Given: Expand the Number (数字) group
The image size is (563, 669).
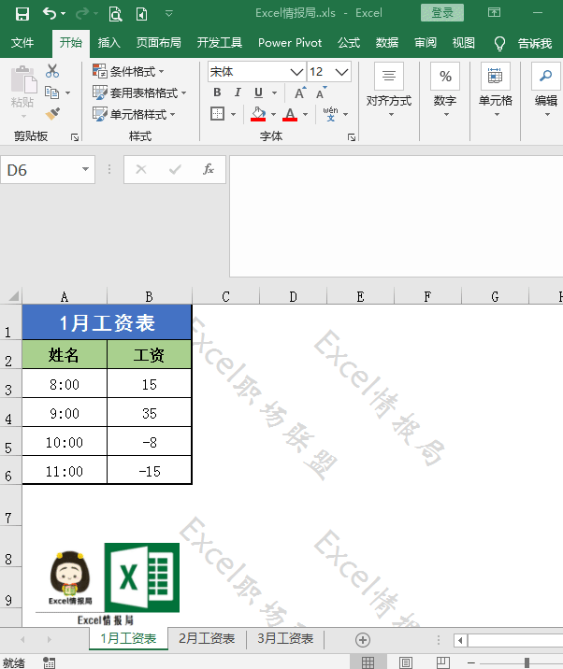Looking at the screenshot, I should pos(445,91).
